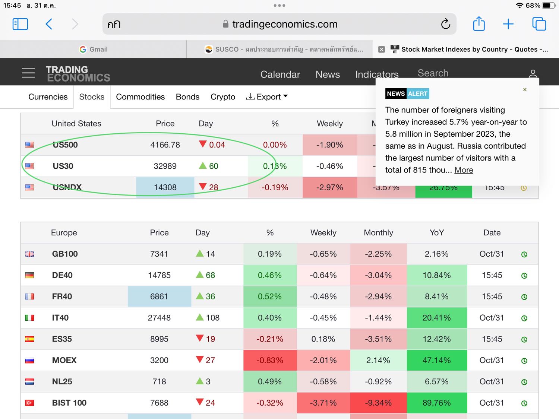This screenshot has height=419, width=559.
Task: Open the Bonds tab
Action: tap(187, 97)
